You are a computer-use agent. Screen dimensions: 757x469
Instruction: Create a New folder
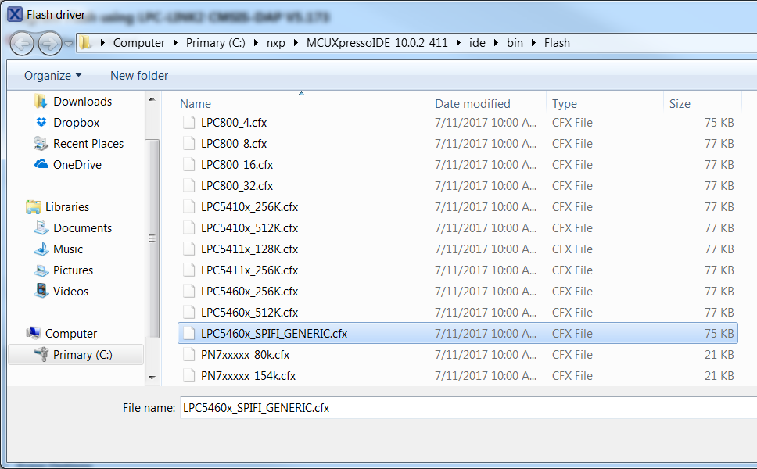pyautogui.click(x=139, y=76)
